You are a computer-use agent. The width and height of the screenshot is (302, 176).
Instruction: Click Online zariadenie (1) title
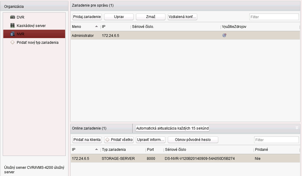(x=89, y=128)
